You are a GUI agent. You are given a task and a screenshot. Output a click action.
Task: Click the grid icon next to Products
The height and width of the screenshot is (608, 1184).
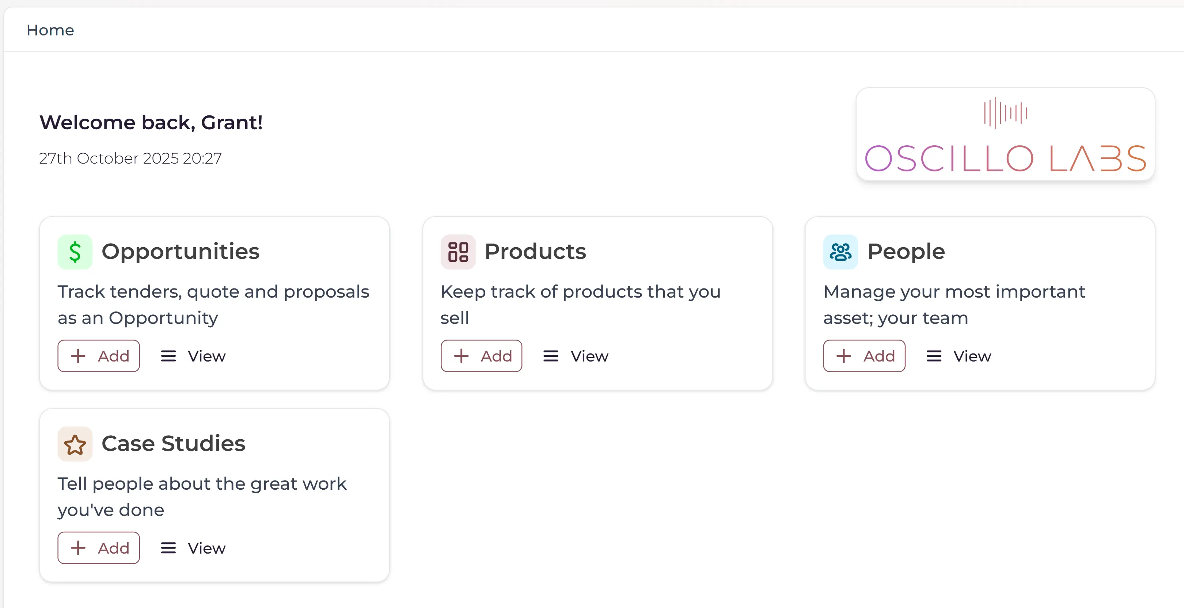458,252
